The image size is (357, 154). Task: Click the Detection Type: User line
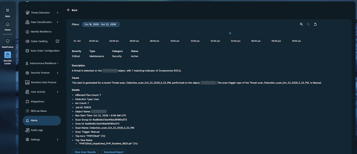(x=87, y=99)
